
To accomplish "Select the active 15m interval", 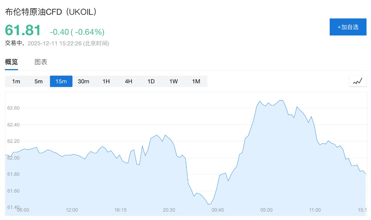I will click(61, 81).
